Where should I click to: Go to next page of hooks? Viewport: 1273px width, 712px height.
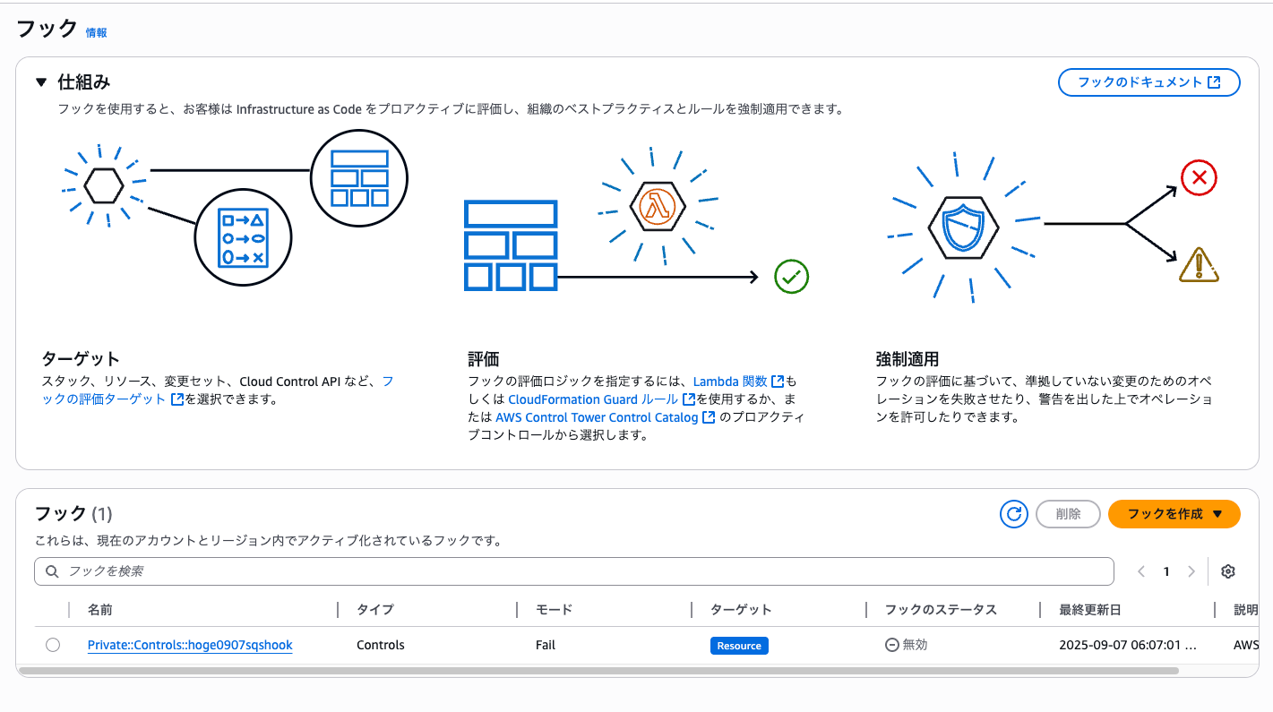click(x=1191, y=571)
